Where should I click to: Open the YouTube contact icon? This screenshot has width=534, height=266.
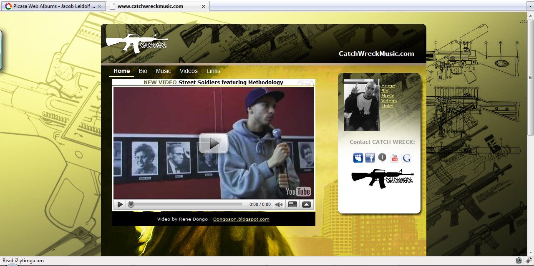tap(394, 158)
